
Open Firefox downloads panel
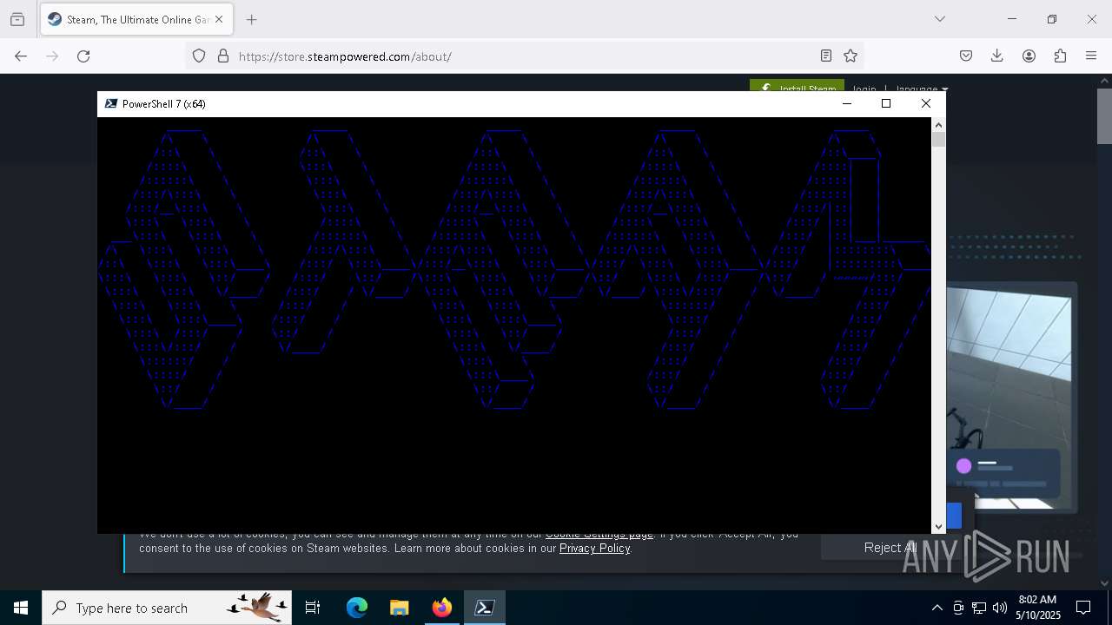coord(997,56)
